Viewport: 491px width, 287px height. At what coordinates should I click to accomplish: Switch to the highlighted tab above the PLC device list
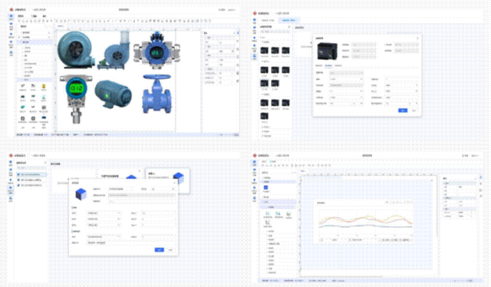tap(288, 21)
